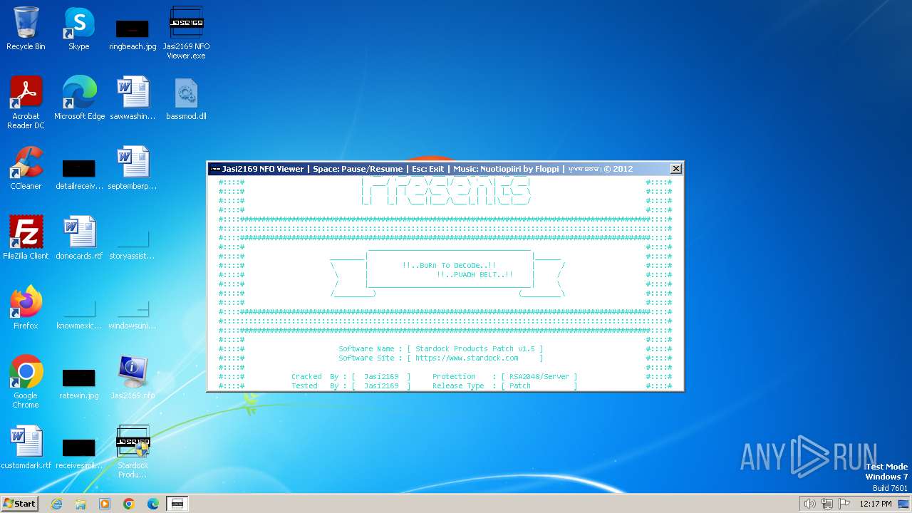Open Edge from the taskbar
The image size is (912, 513).
[153, 504]
